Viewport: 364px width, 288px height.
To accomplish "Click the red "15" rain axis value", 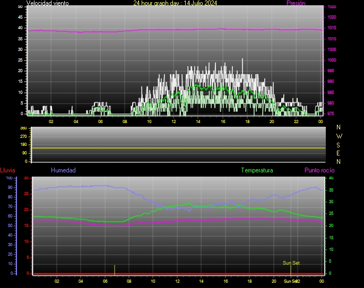I will pyautogui.click(x=26, y=225).
